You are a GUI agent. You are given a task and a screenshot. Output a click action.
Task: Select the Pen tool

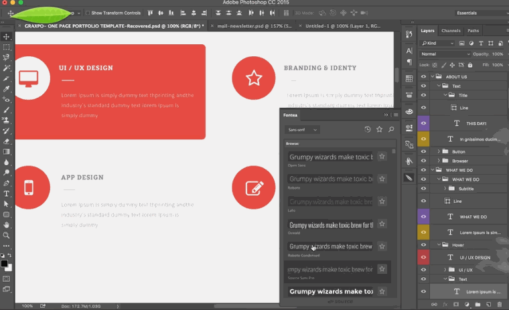tap(6, 183)
